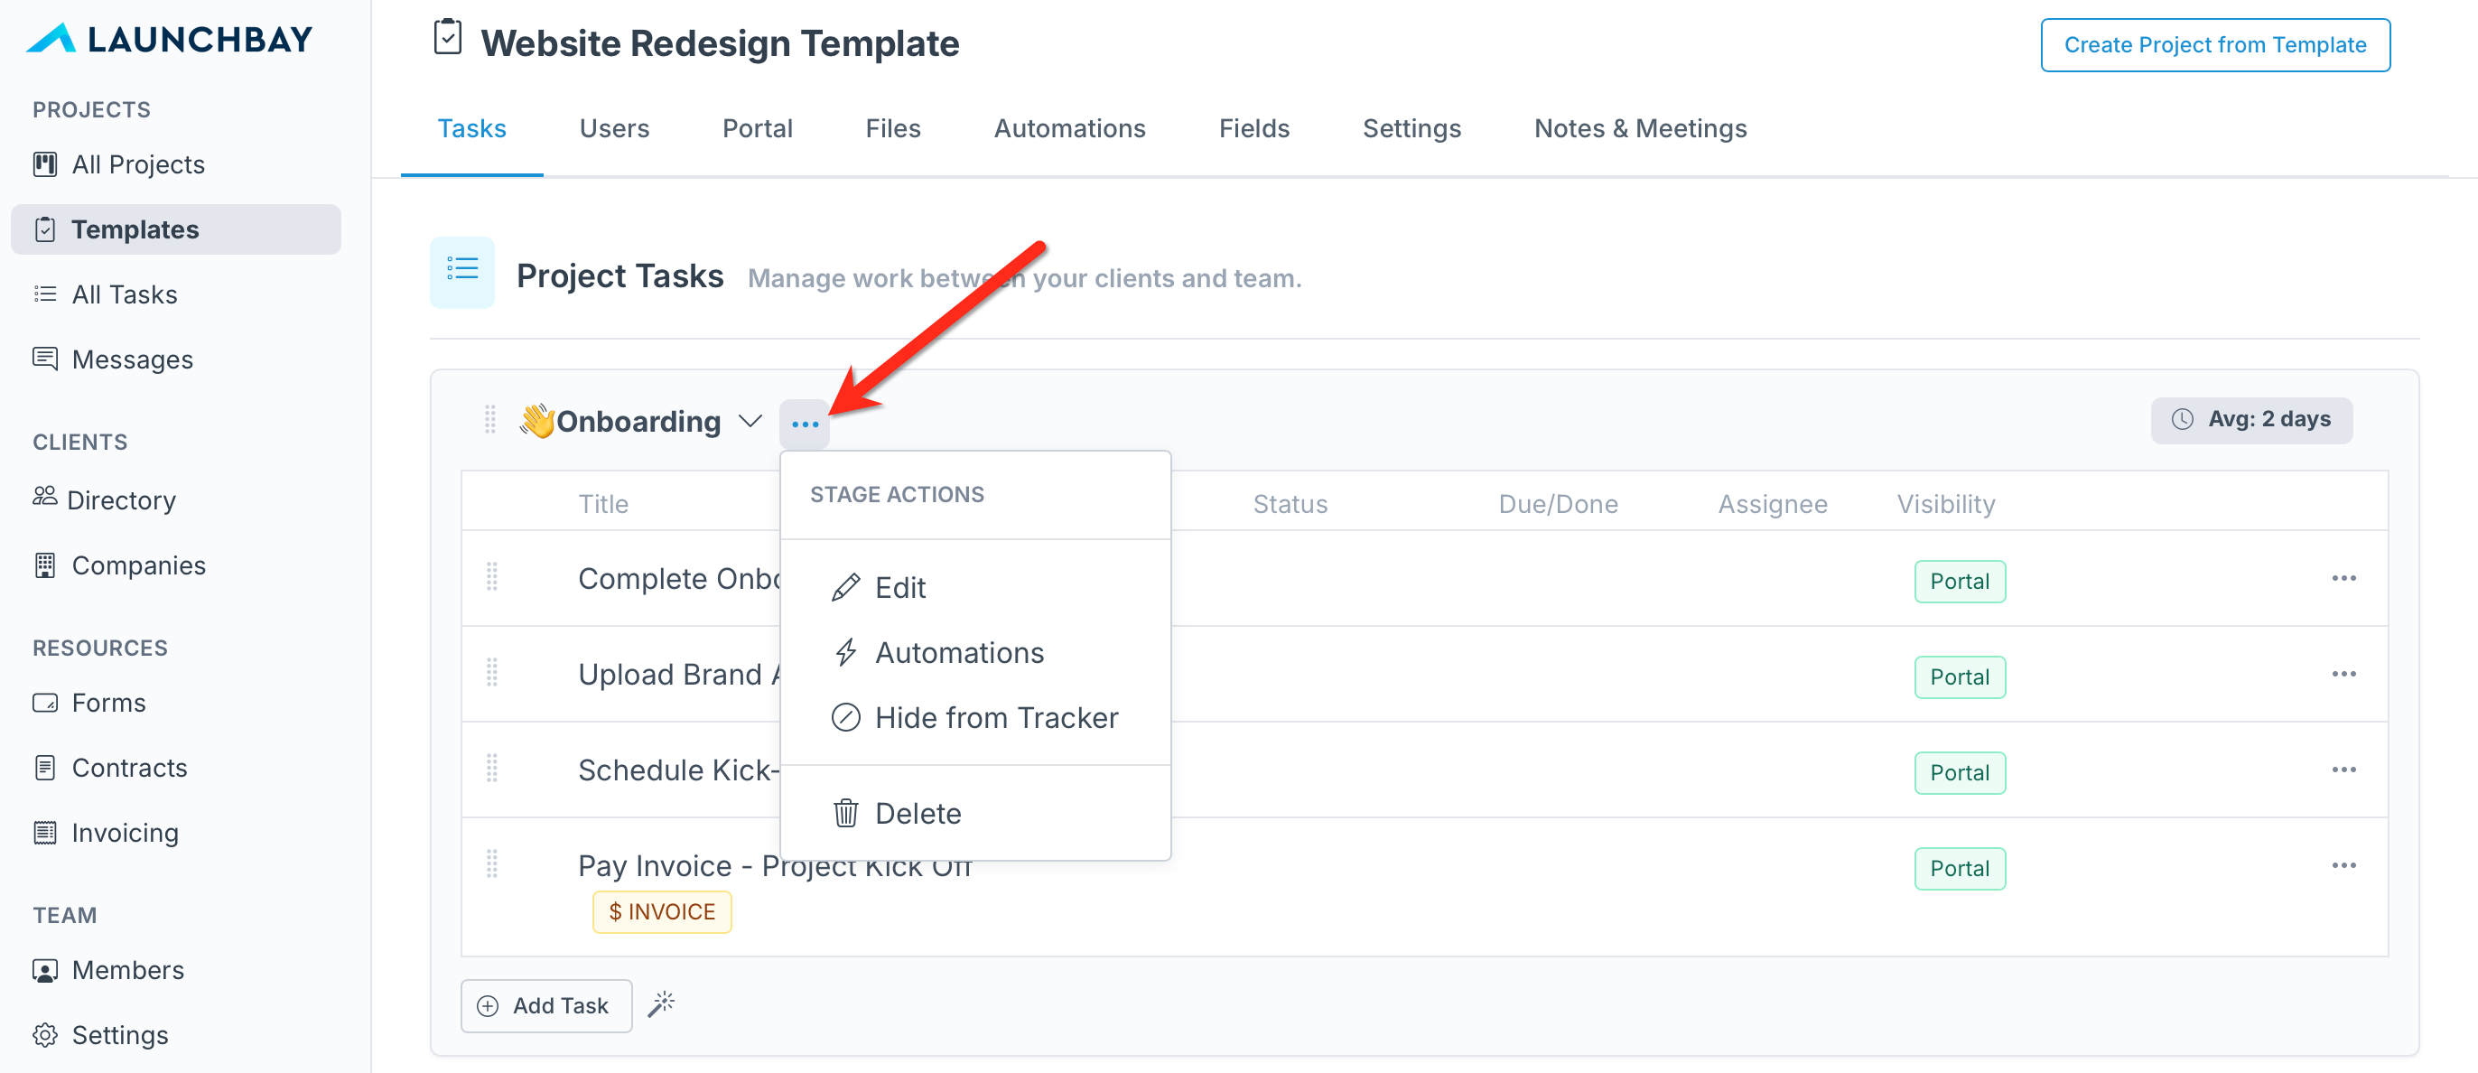
Task: Switch to the Automations tab
Action: 1068,128
